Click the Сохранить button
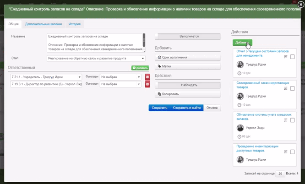Image resolution: width=305 pixels, height=184 pixels. 159,108
